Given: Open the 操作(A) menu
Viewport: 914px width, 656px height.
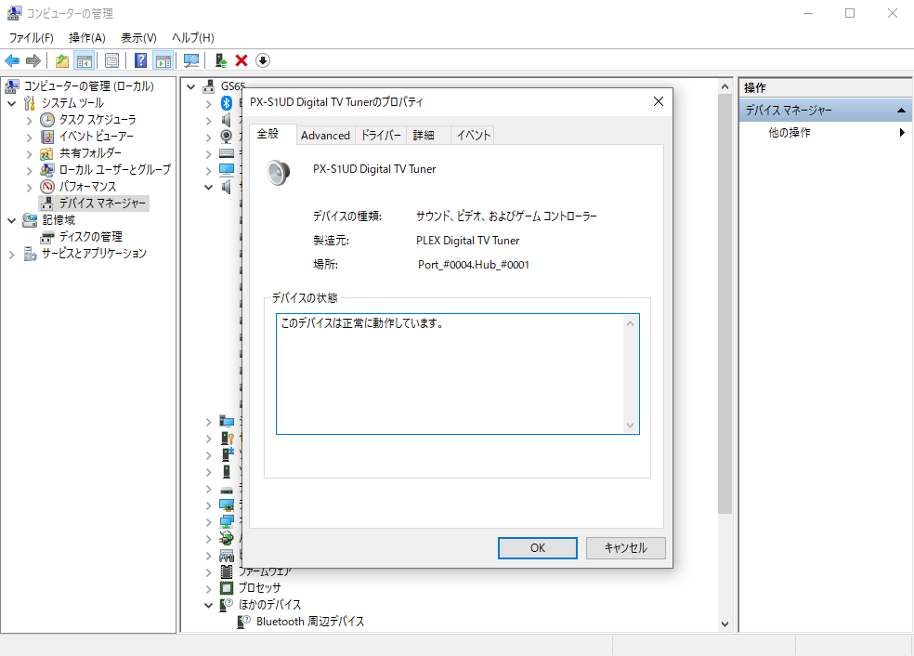Looking at the screenshot, I should point(87,38).
